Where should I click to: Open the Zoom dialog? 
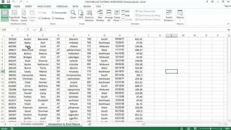point(73,14)
